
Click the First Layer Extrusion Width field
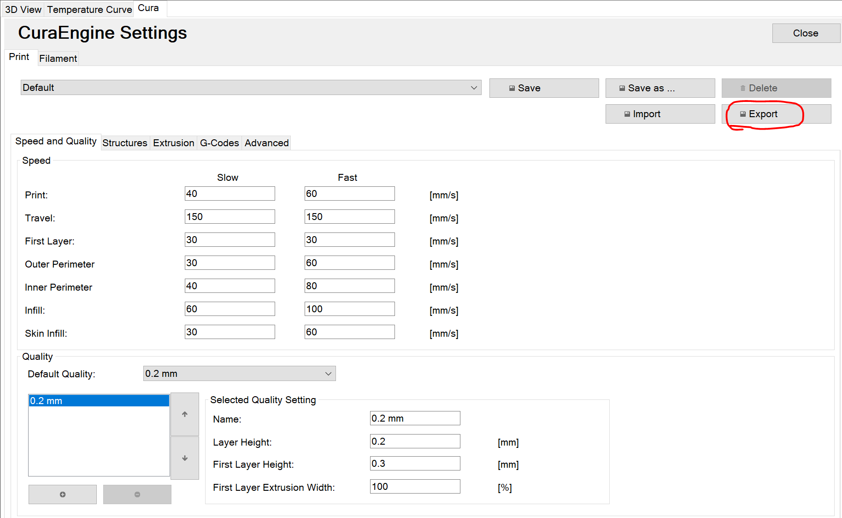[415, 487]
